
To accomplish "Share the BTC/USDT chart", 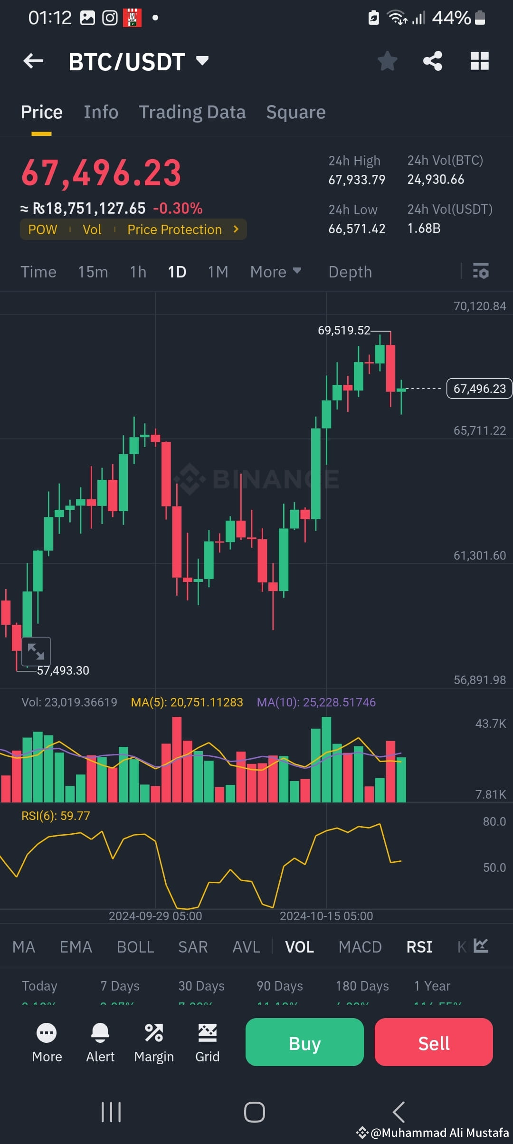I will 431,61.
